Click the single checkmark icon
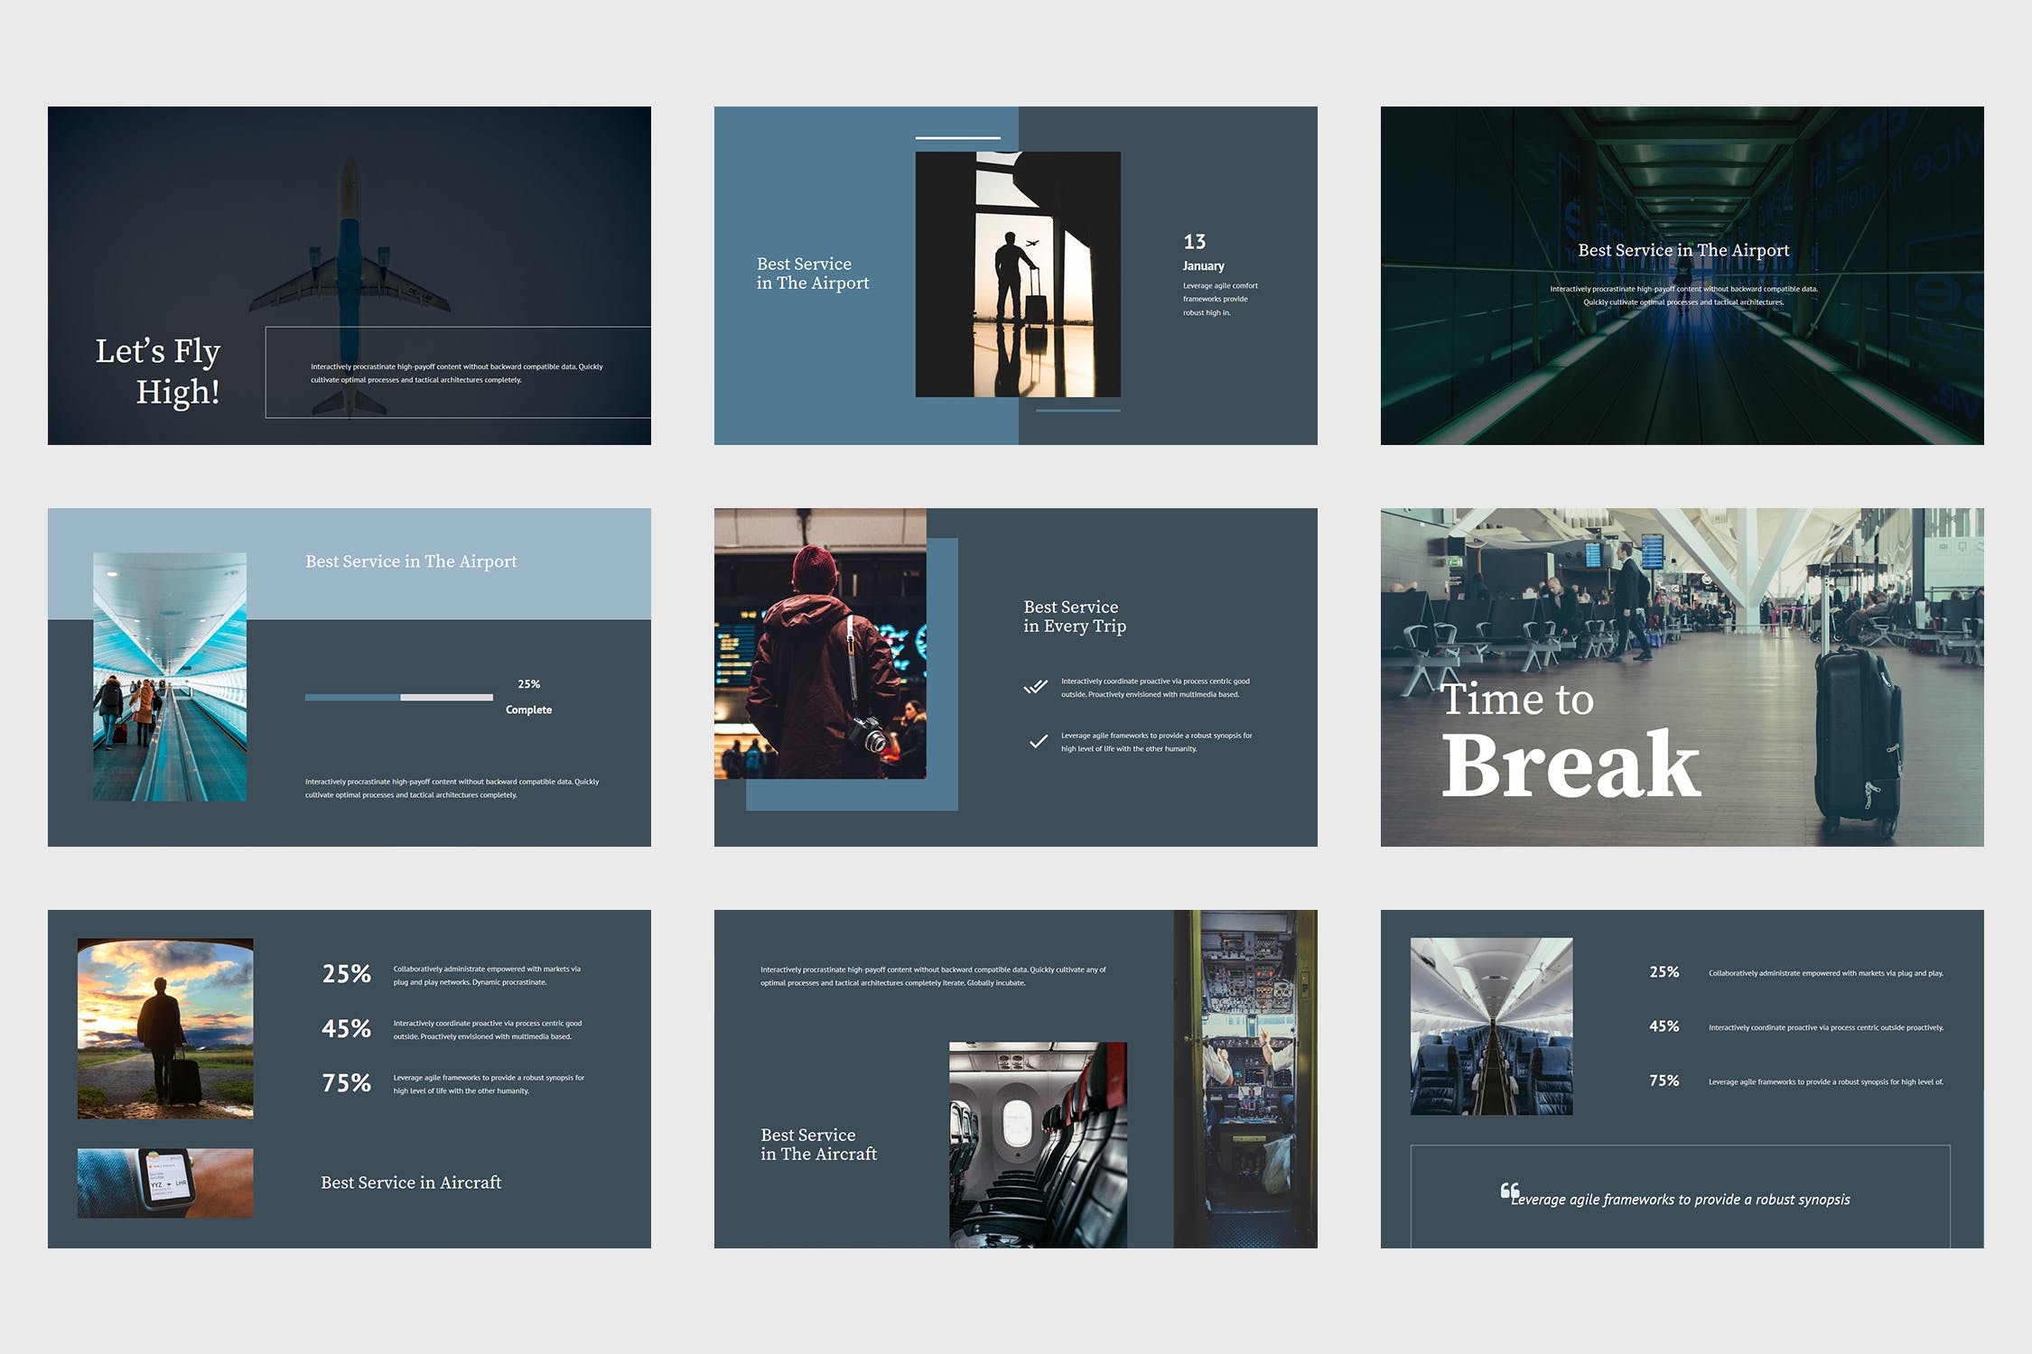 coord(1038,741)
